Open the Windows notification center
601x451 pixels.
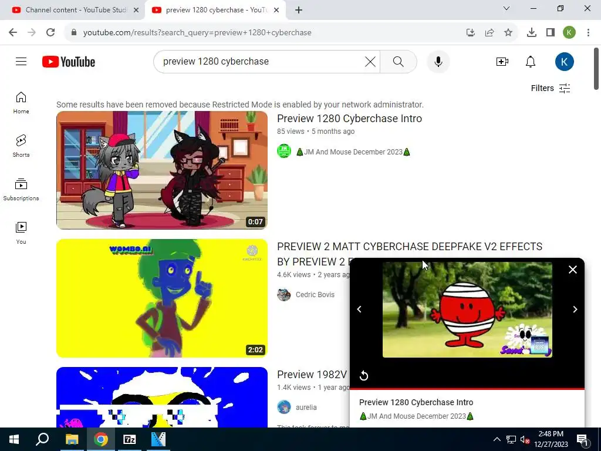[x=582, y=439]
